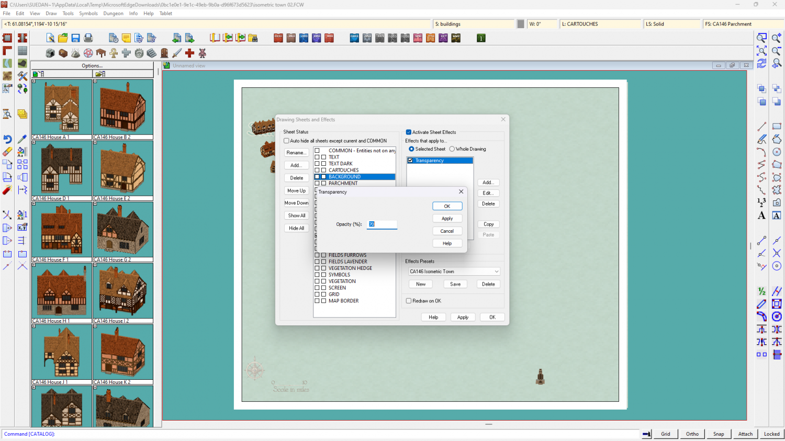Select the Line drawing tool

click(762, 127)
